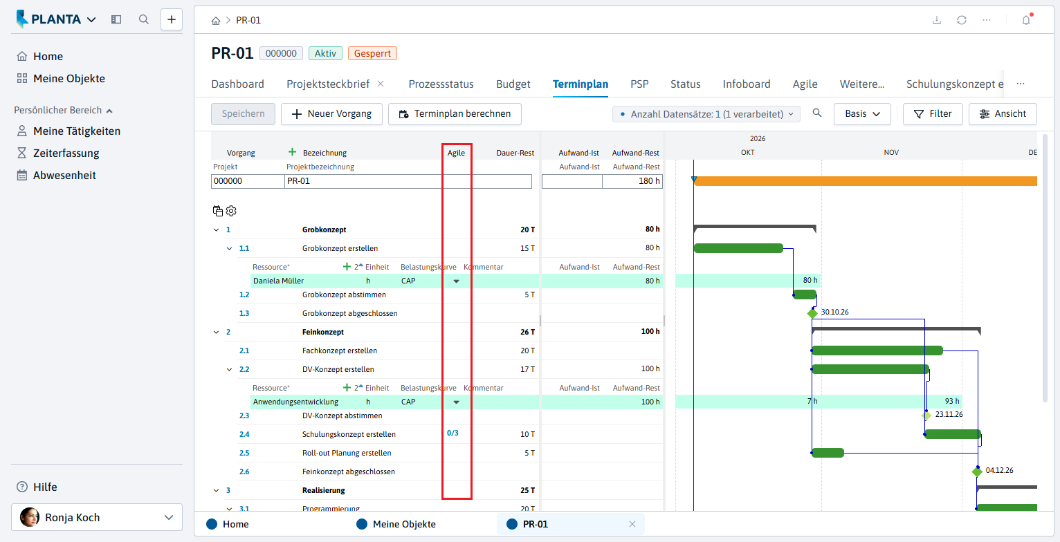Collapse task group 1 Grobkonzept

click(x=216, y=230)
